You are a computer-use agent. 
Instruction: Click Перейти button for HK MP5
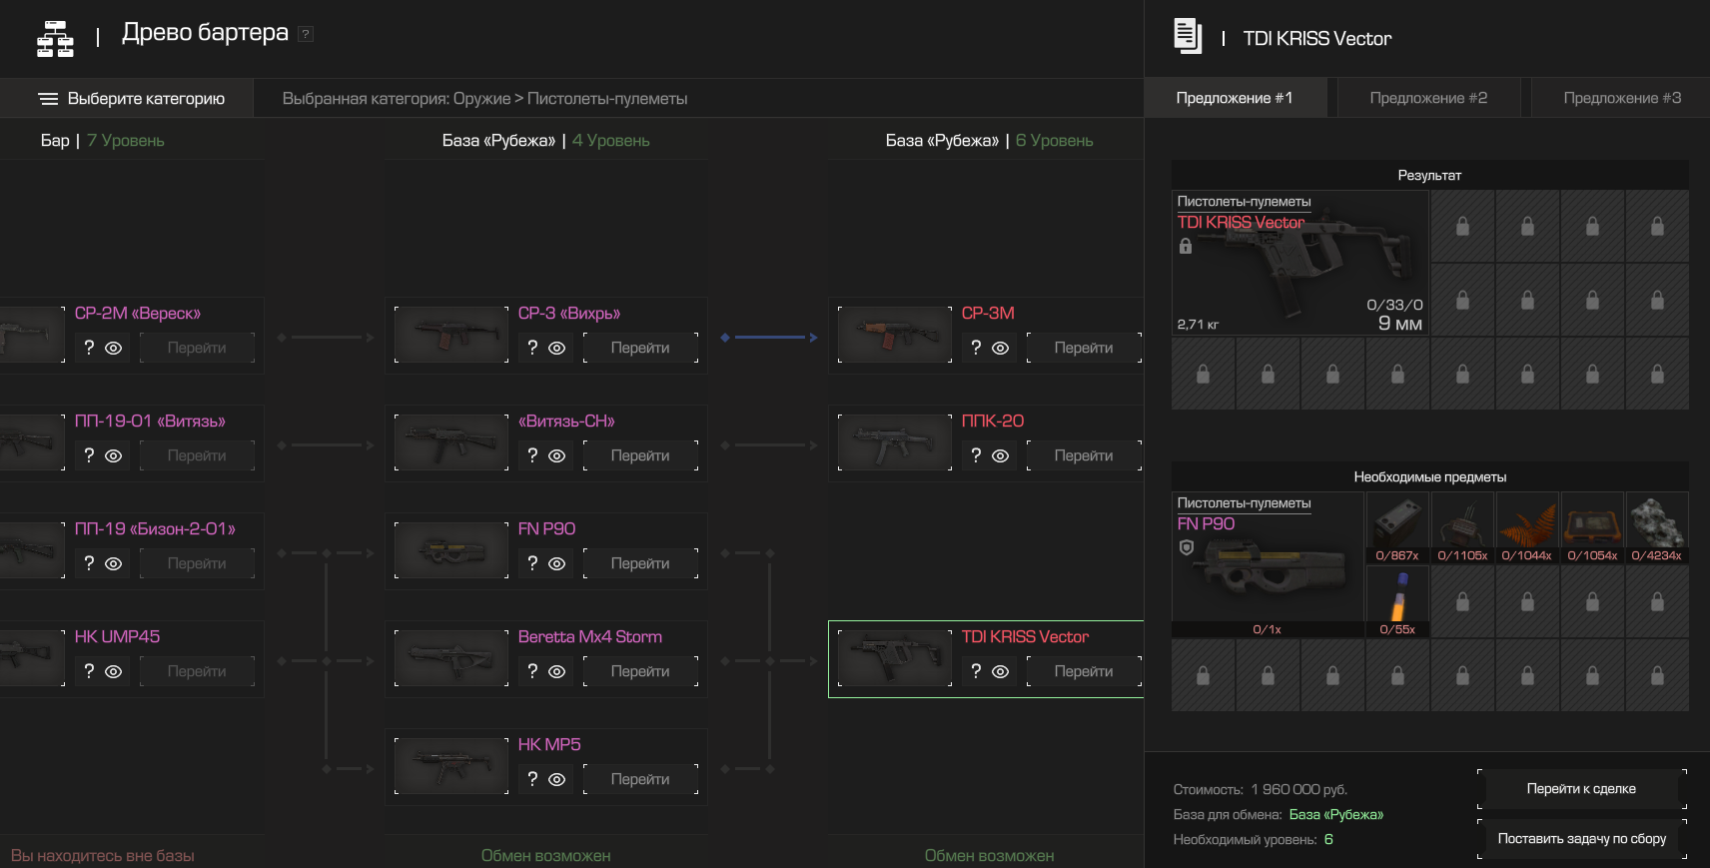pos(640,779)
